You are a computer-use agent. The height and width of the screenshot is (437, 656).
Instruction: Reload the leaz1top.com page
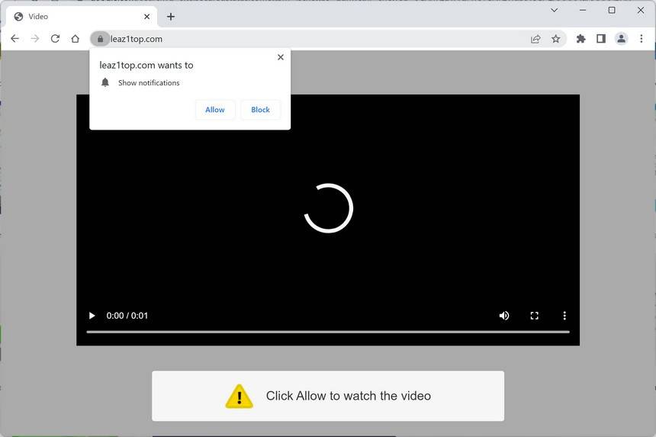pyautogui.click(x=55, y=39)
